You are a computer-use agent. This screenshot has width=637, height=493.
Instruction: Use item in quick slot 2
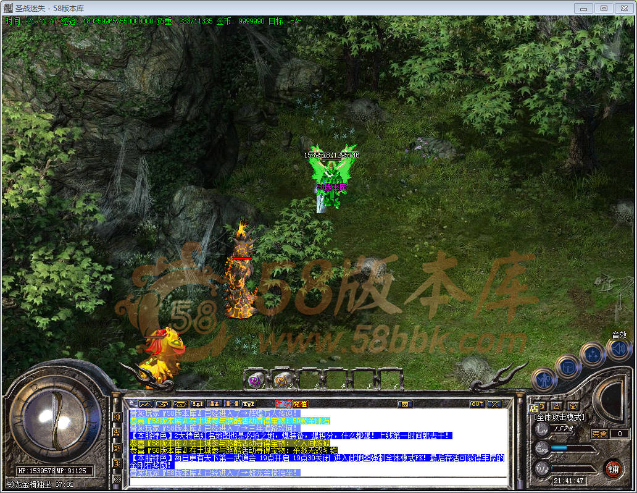(282, 379)
